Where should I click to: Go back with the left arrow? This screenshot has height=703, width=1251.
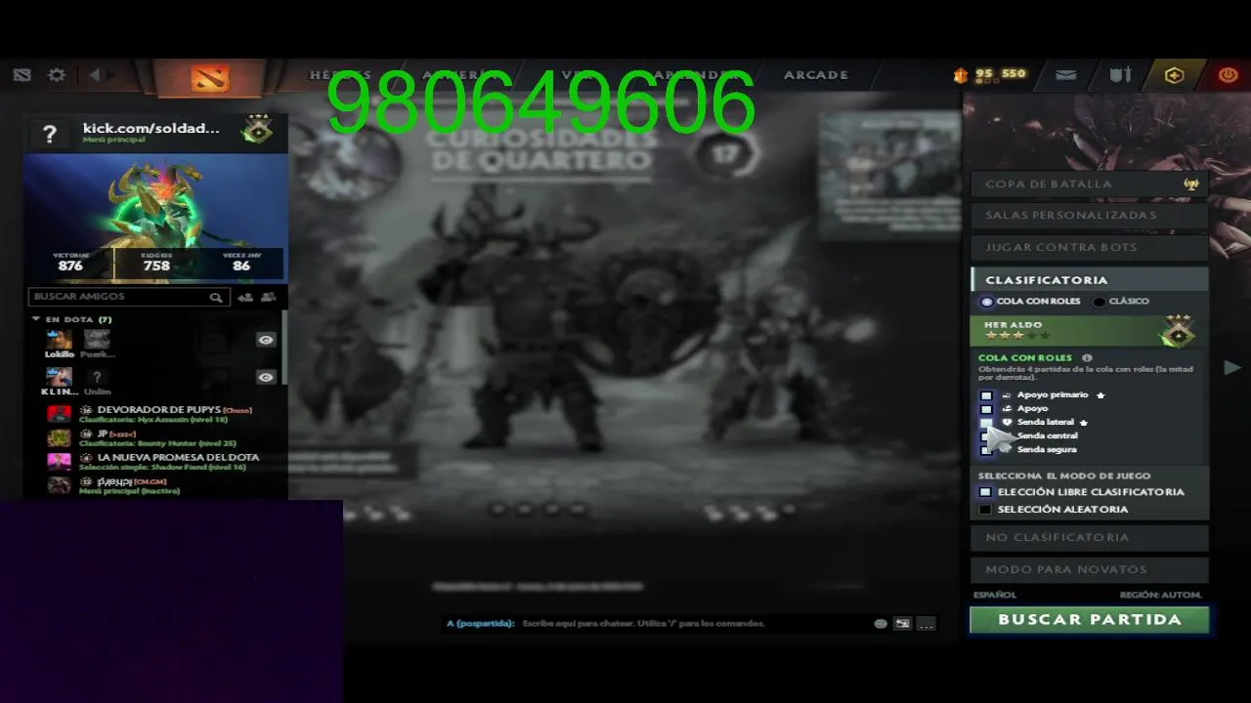click(x=95, y=75)
